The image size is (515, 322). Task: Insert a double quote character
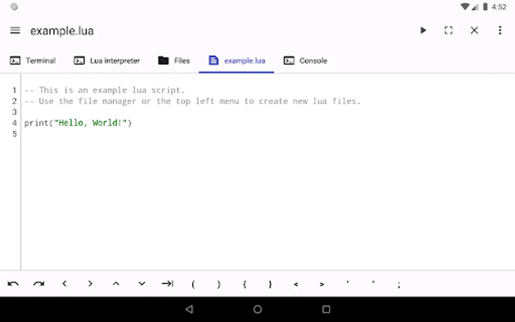tap(373, 282)
